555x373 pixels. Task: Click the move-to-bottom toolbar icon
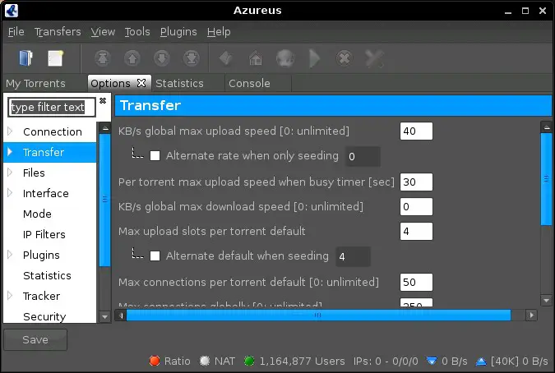(192, 58)
